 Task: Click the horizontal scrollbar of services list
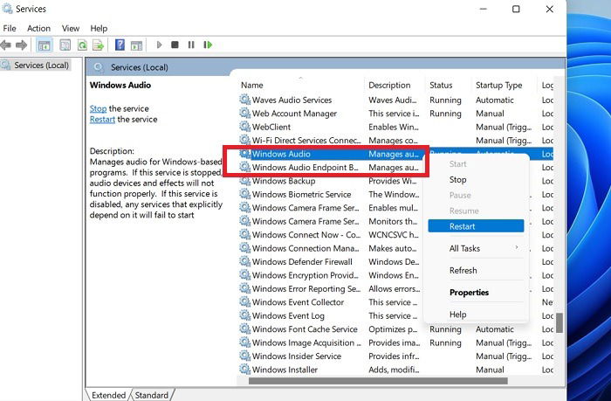point(378,381)
